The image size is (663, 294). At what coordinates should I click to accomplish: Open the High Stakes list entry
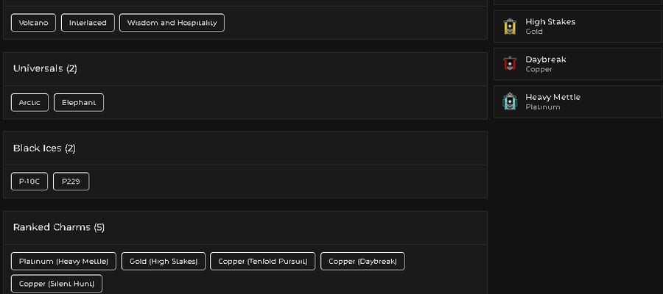(x=578, y=26)
